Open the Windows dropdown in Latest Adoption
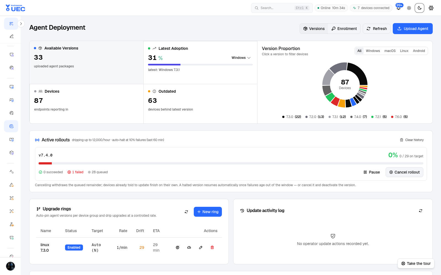Screen dimensions: 441x275 tap(241, 58)
